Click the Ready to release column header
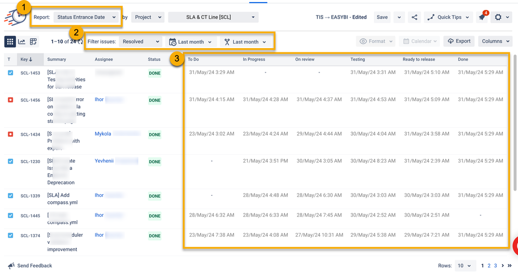The height and width of the screenshot is (277, 518). (x=418, y=60)
